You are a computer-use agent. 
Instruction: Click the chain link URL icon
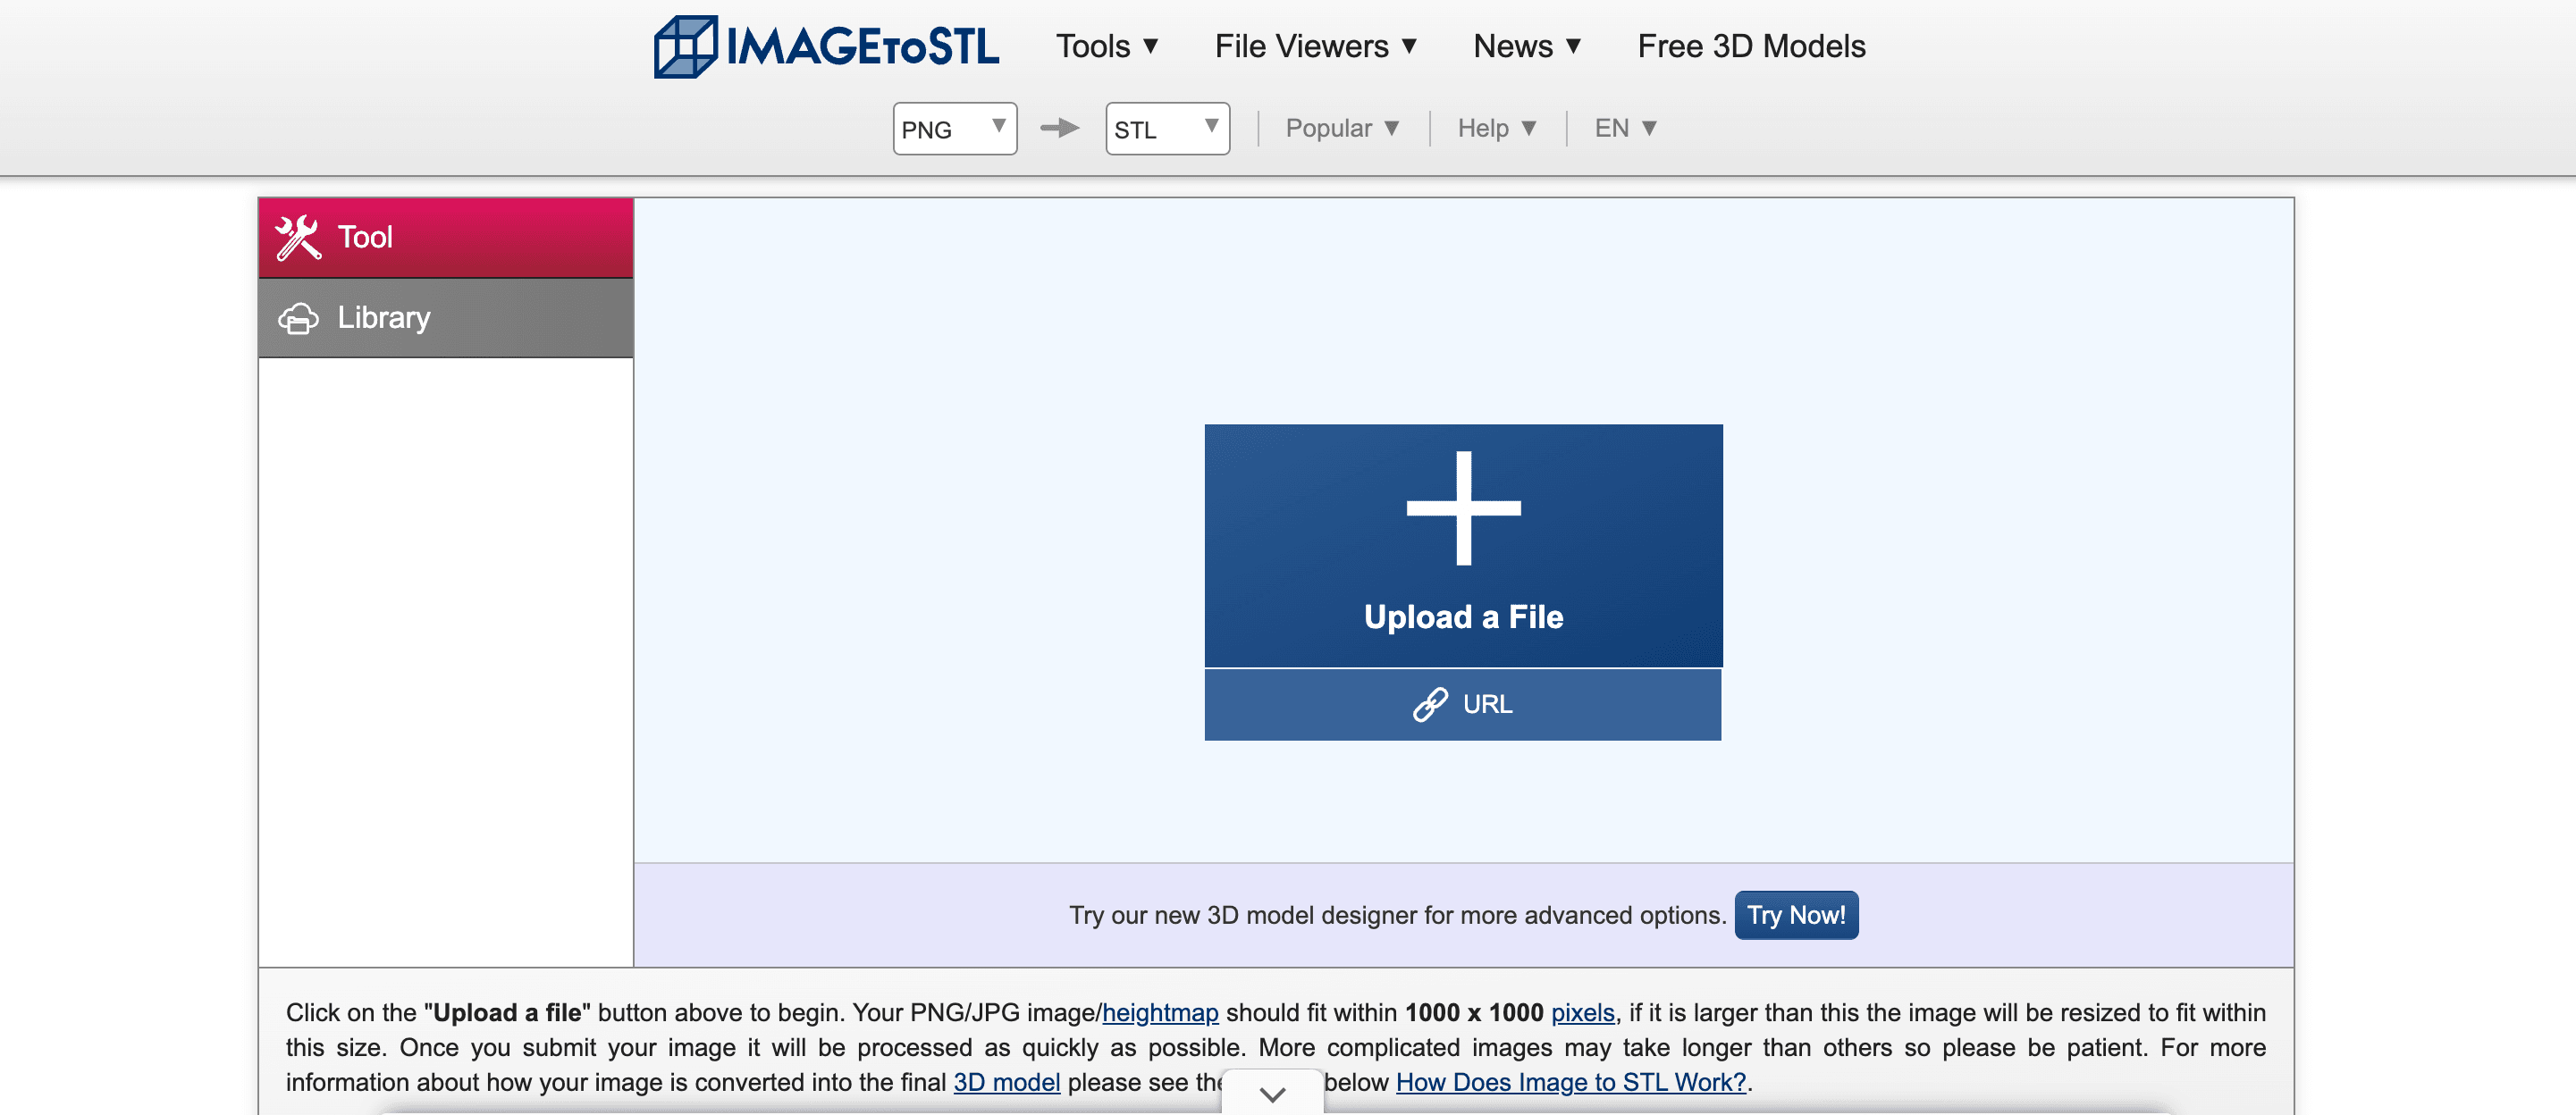click(1430, 704)
